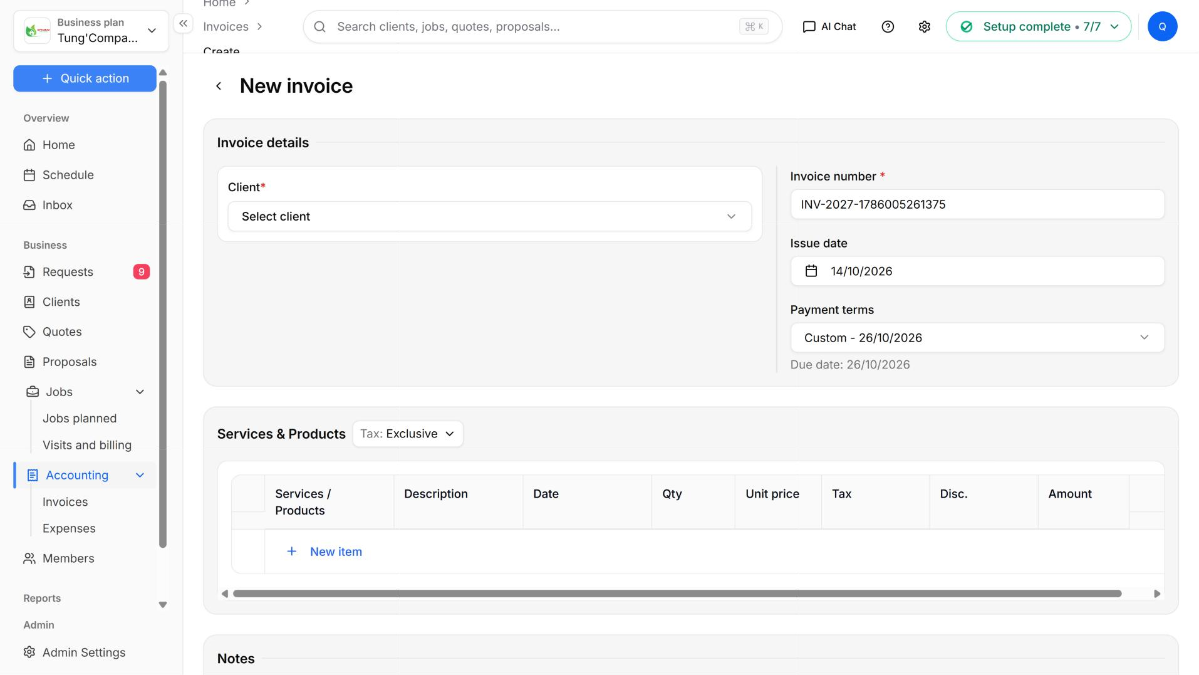Open AI Chat
1199x675 pixels.
point(829,26)
